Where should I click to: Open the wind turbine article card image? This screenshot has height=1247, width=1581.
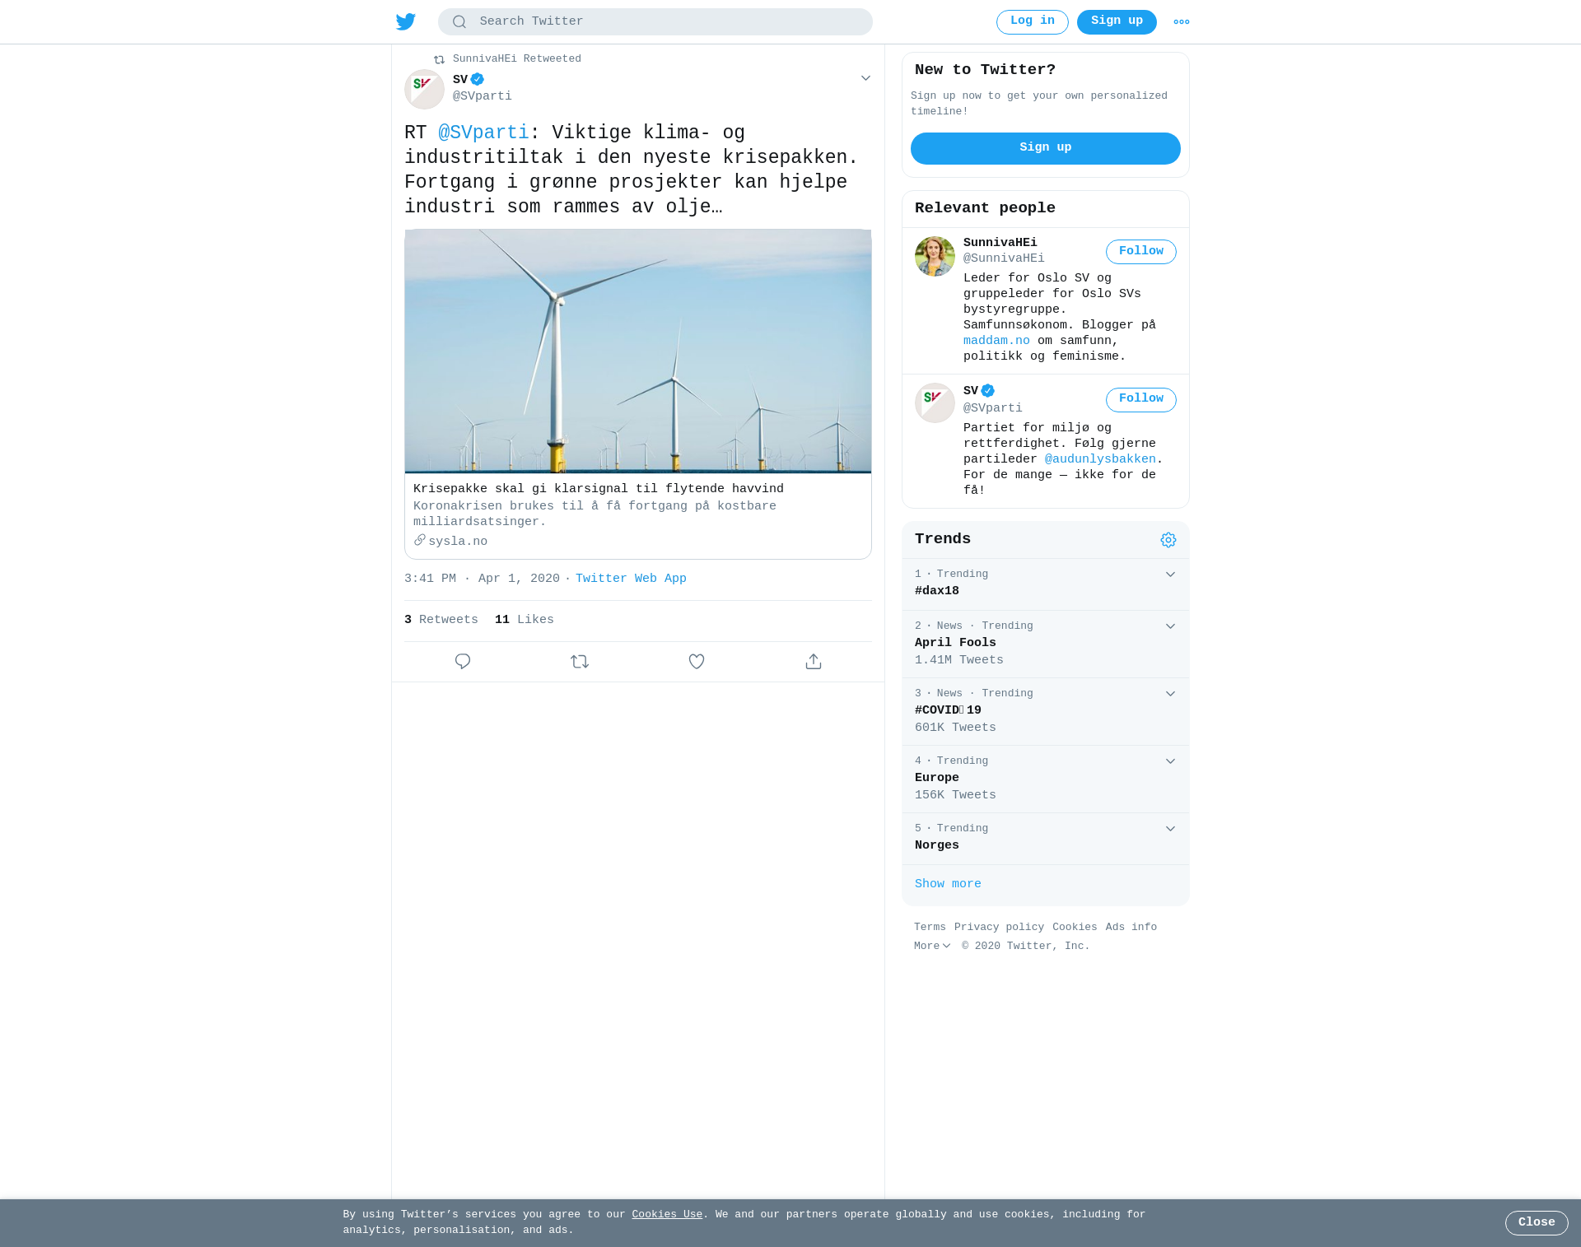[638, 351]
